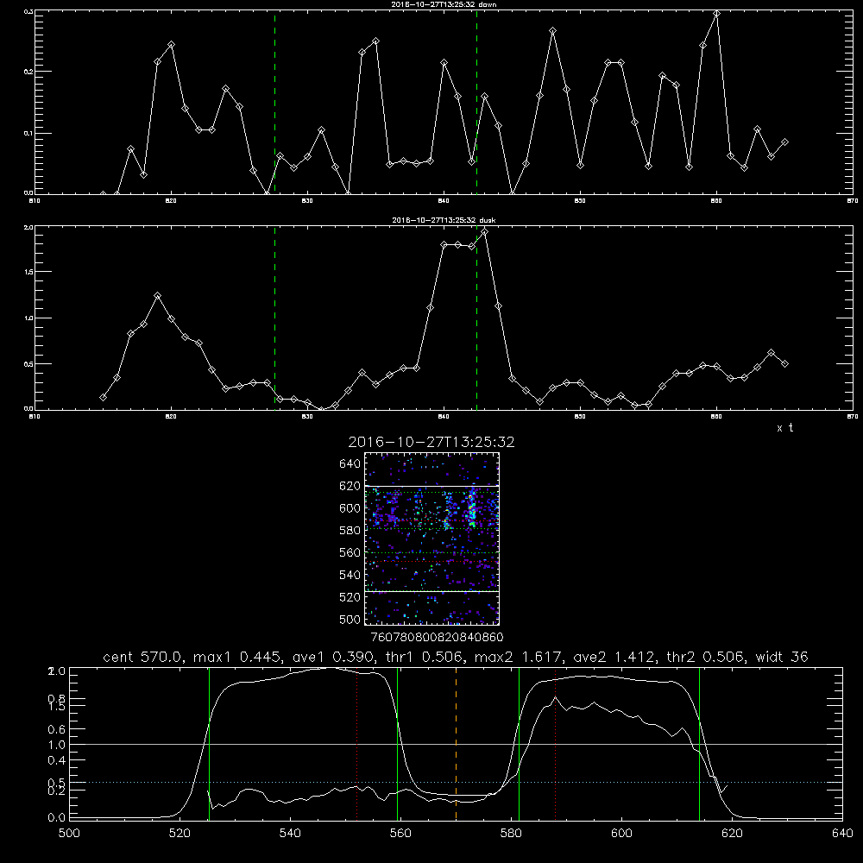The height and width of the screenshot is (863, 863).
Task: Click the bottom plot x-axis label '640'
Action: click(x=842, y=834)
